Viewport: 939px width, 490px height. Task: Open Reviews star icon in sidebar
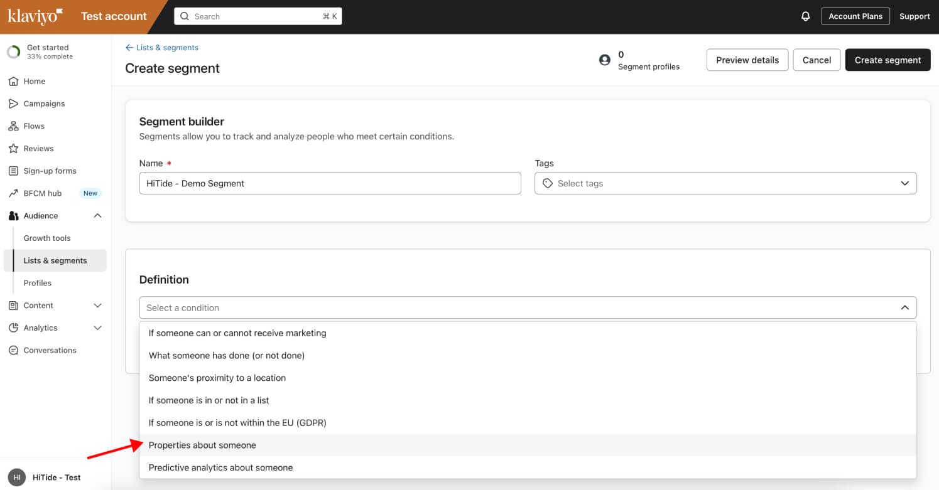tap(13, 149)
